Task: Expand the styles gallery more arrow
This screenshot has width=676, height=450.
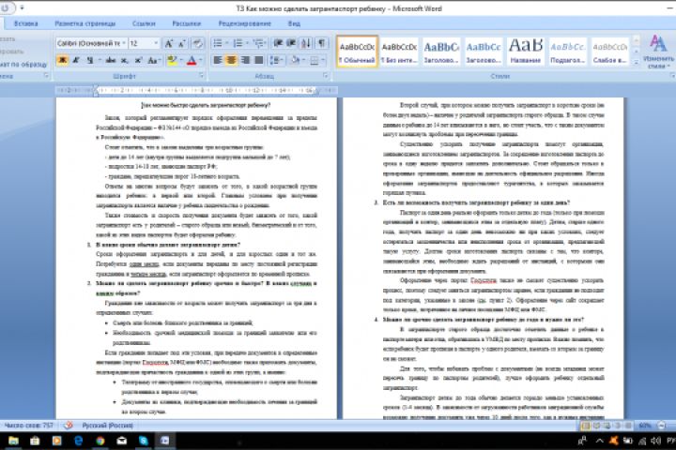Action: coord(636,62)
